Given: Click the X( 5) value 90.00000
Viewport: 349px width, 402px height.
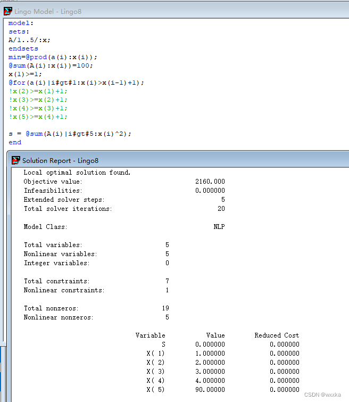Looking at the screenshot, I should (210, 390).
